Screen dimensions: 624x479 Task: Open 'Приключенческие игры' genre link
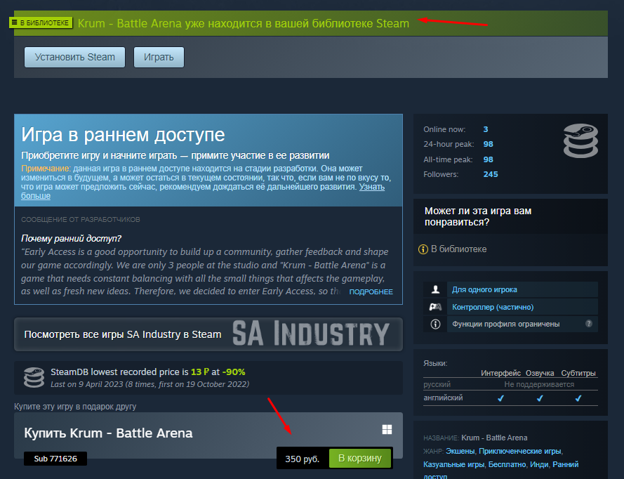tap(519, 451)
